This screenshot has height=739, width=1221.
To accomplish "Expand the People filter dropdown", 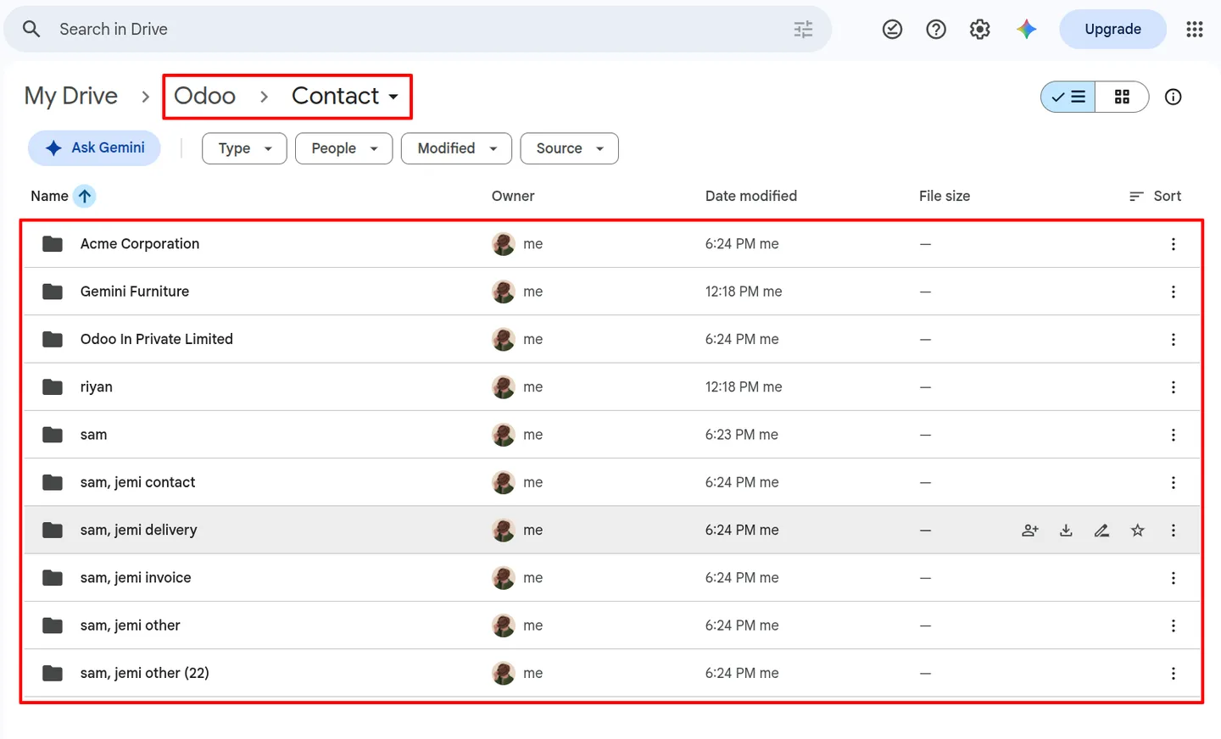I will [x=343, y=149].
